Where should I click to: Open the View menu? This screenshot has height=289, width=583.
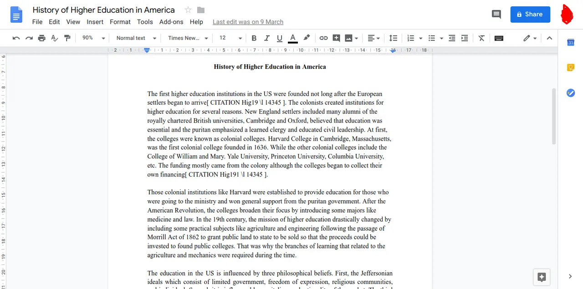[x=73, y=22]
